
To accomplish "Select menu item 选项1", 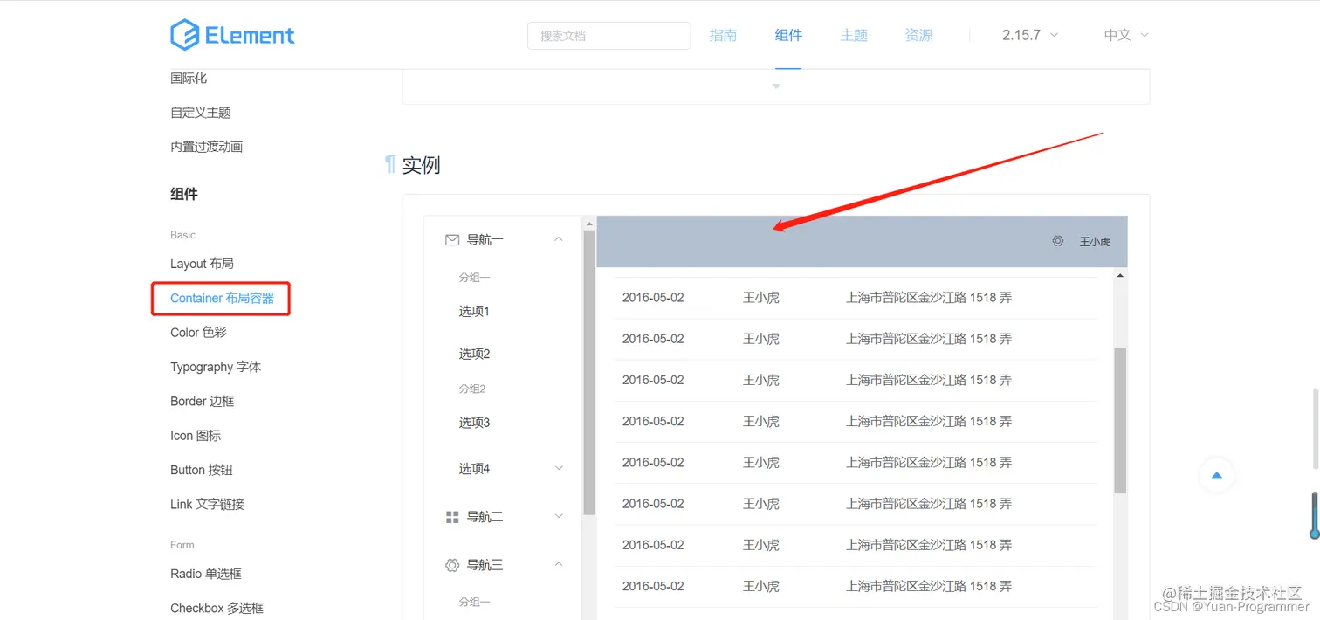I will click(x=474, y=311).
